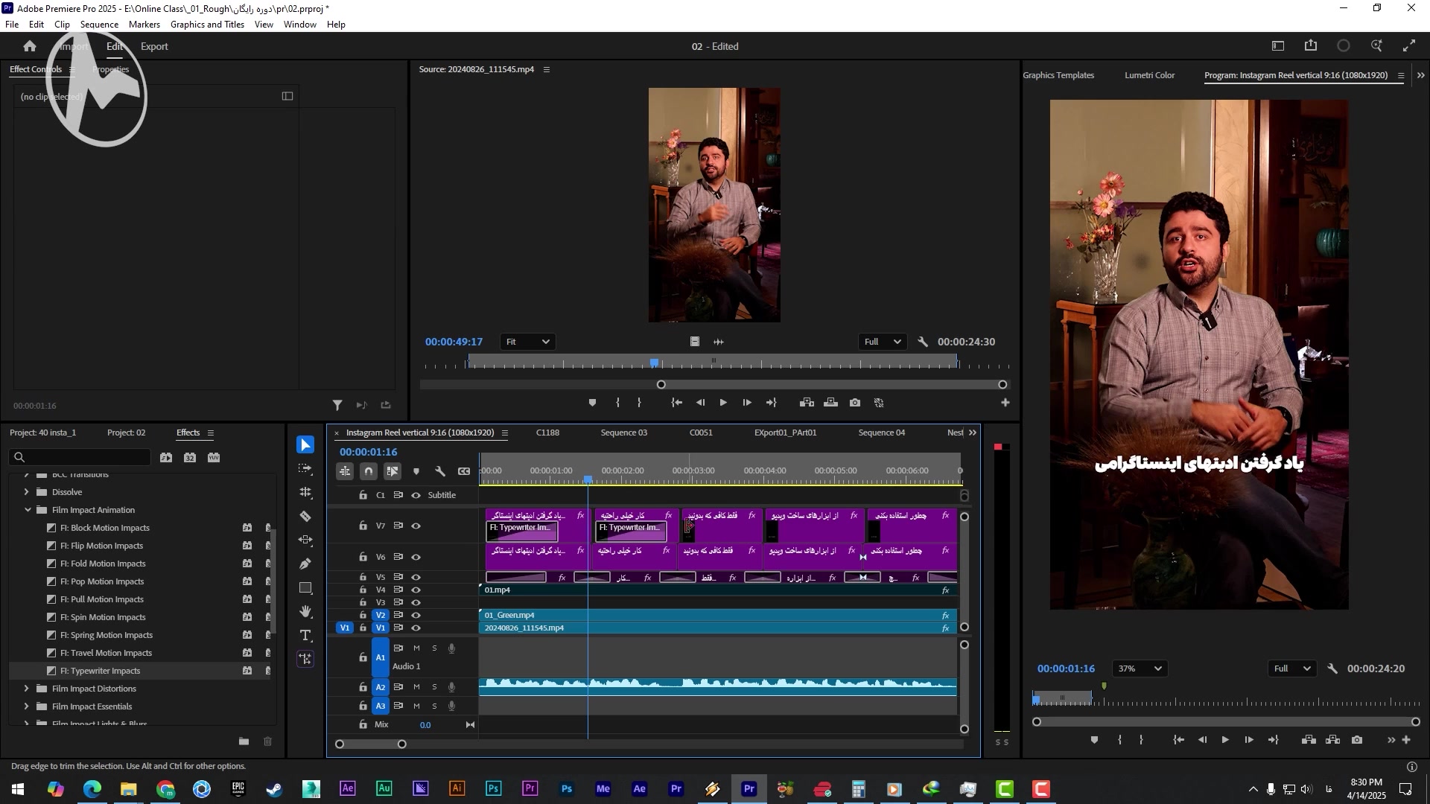
Task: Open timeline display settings wrench
Action: tap(440, 471)
